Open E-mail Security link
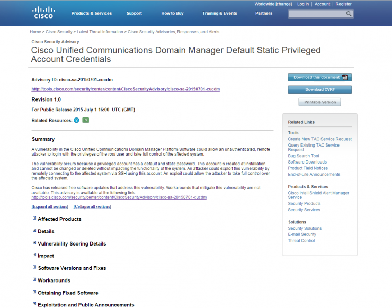 click(x=302, y=234)
